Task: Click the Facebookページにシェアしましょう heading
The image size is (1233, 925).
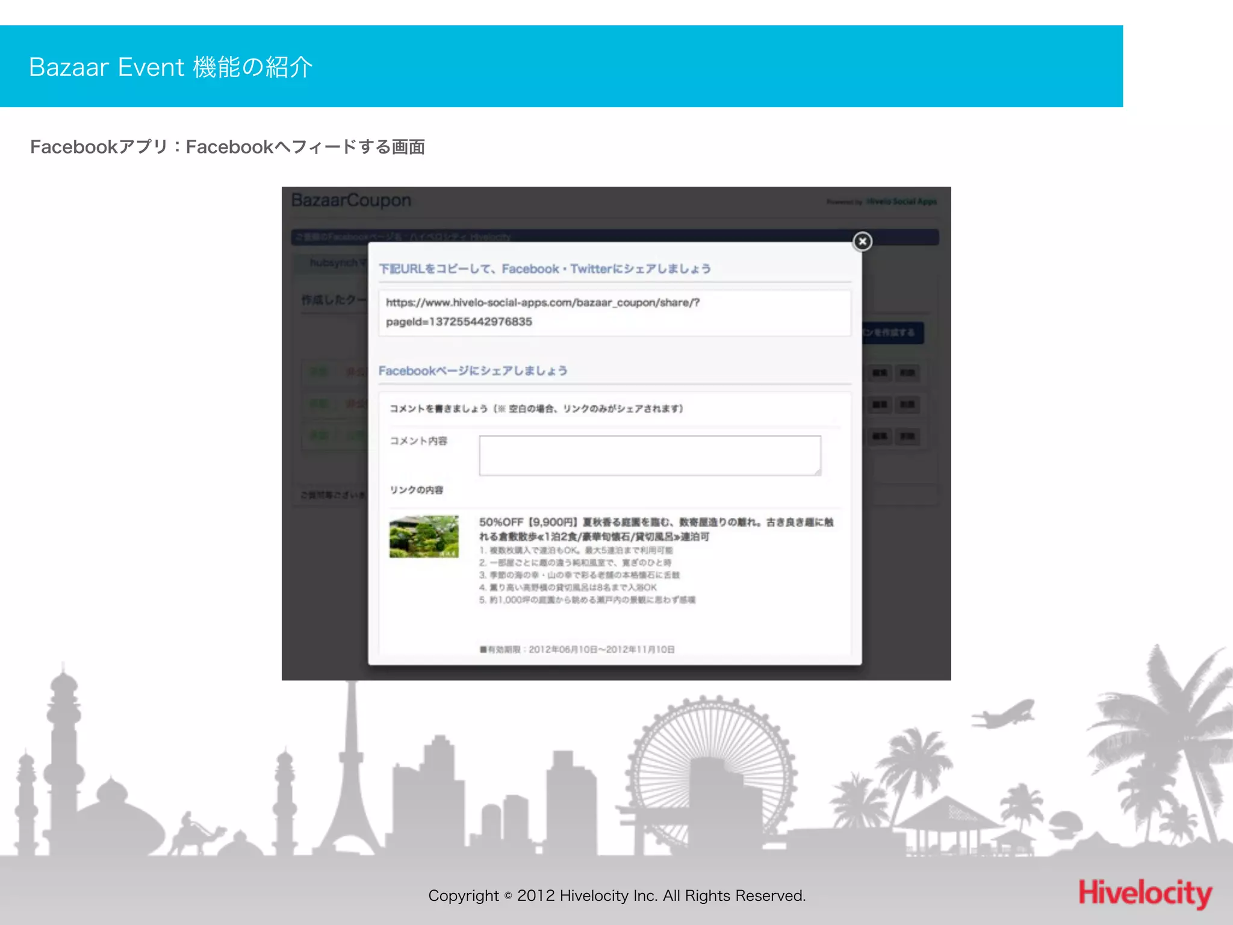Action: tap(473, 371)
